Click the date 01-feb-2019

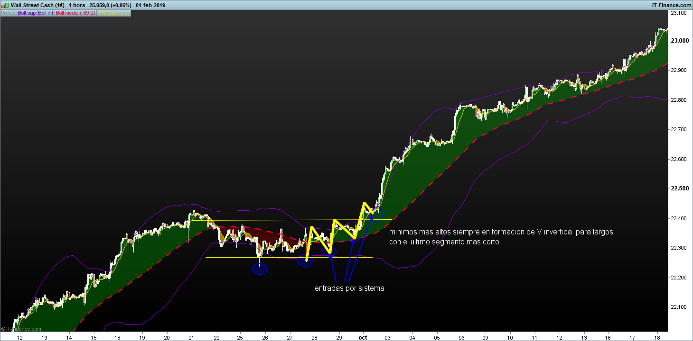pyautogui.click(x=150, y=5)
